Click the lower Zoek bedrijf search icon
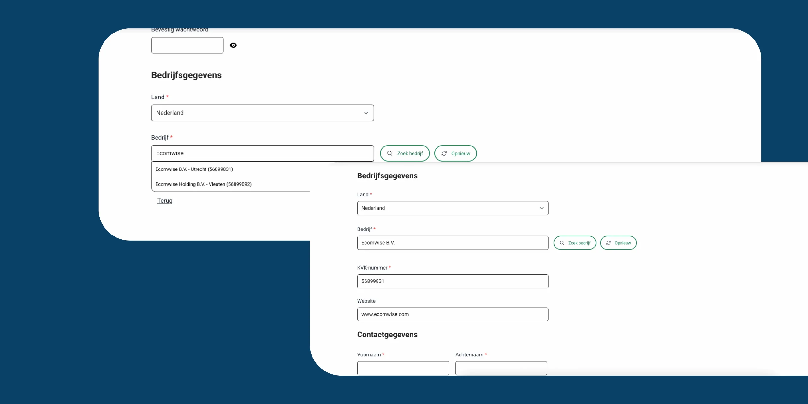The height and width of the screenshot is (404, 808). point(562,243)
